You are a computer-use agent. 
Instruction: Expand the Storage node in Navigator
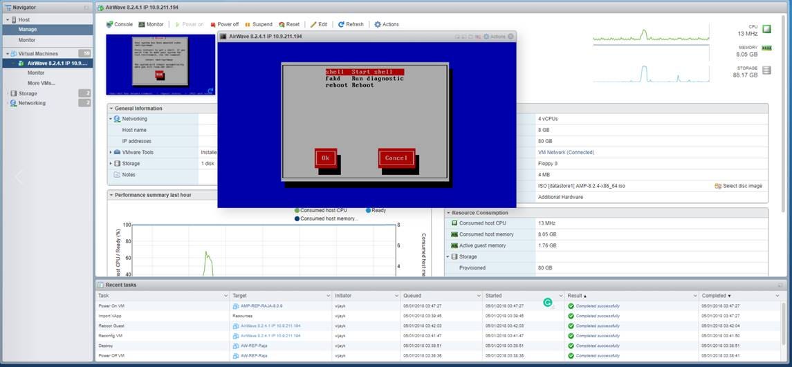pyautogui.click(x=7, y=93)
